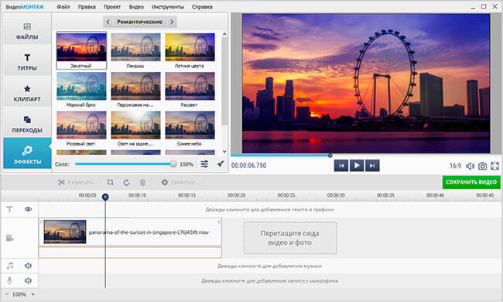Click the text track T icon
Image resolution: width=503 pixels, height=302 pixels.
[x=9, y=209]
